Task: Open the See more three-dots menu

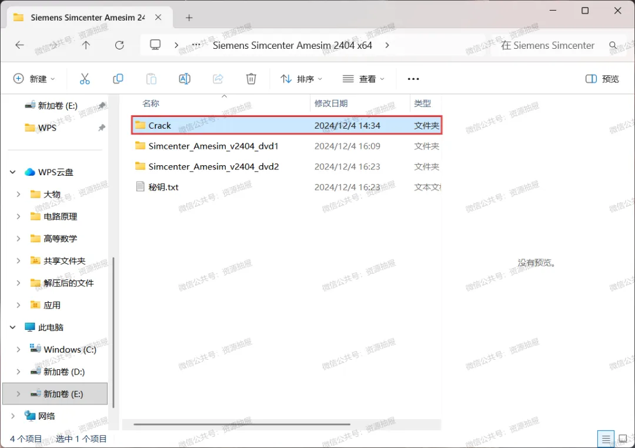Action: pyautogui.click(x=413, y=79)
